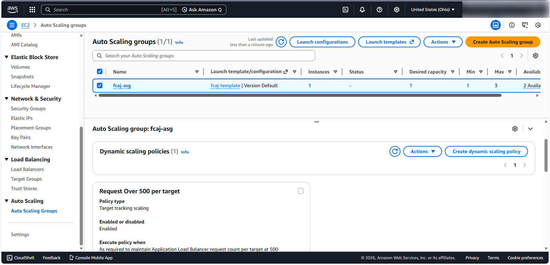Click Launch configurations button
550x265 pixels.
point(322,42)
